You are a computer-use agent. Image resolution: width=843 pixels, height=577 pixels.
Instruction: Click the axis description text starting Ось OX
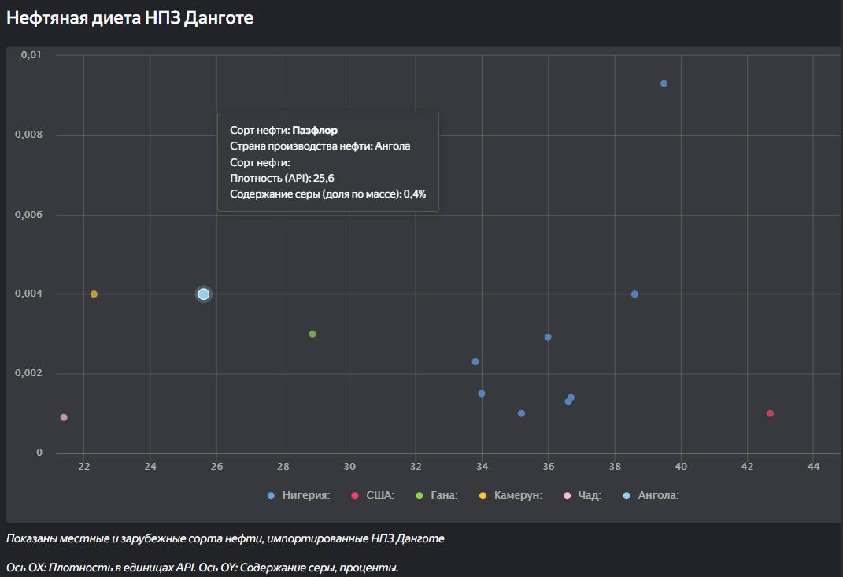[x=202, y=567]
